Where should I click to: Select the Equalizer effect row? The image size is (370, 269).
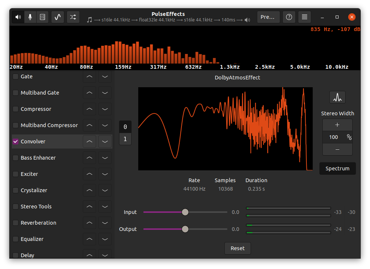click(62, 239)
